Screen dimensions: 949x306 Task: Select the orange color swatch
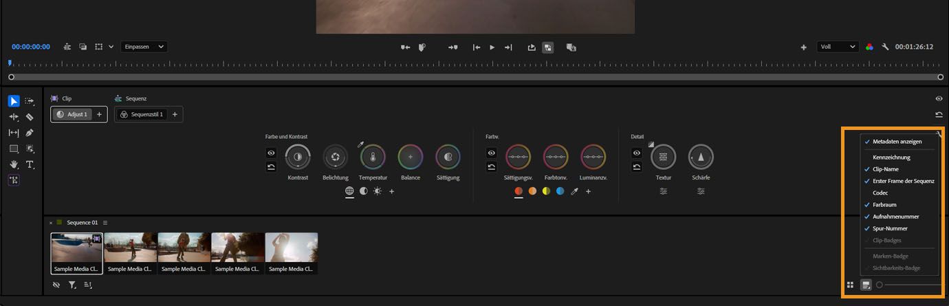click(532, 191)
